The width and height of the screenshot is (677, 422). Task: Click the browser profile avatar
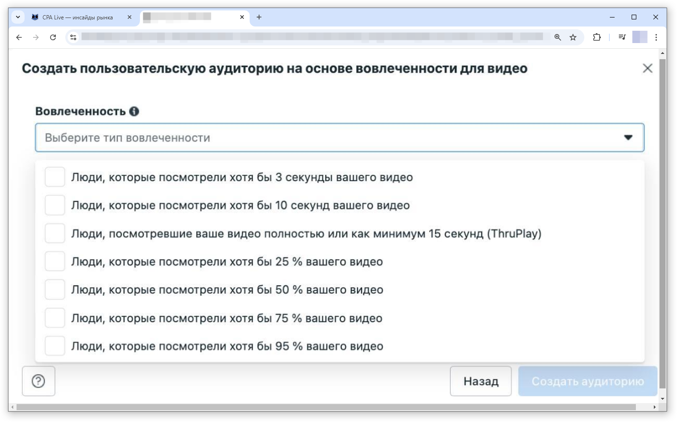[640, 37]
